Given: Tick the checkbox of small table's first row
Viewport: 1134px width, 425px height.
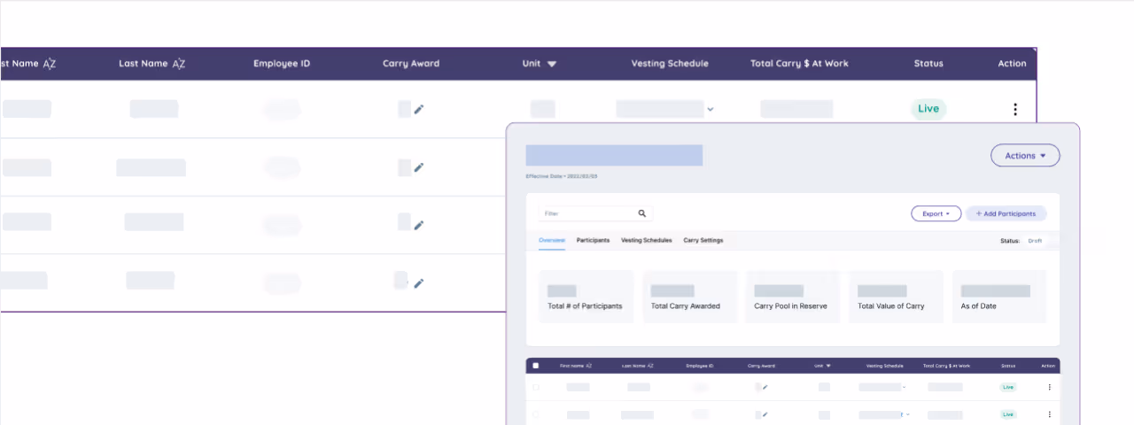Looking at the screenshot, I should click(x=535, y=387).
